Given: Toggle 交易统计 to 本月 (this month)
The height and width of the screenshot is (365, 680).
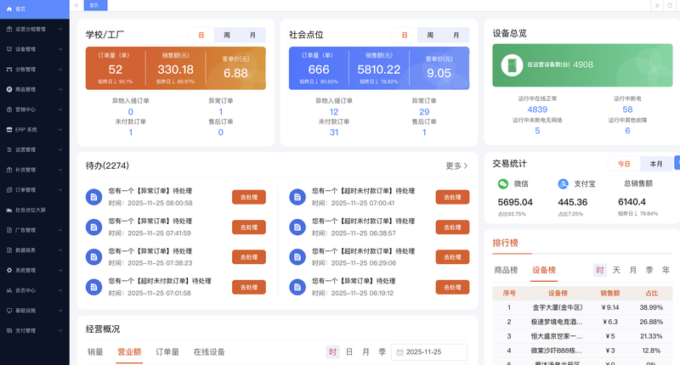Looking at the screenshot, I should [655, 163].
